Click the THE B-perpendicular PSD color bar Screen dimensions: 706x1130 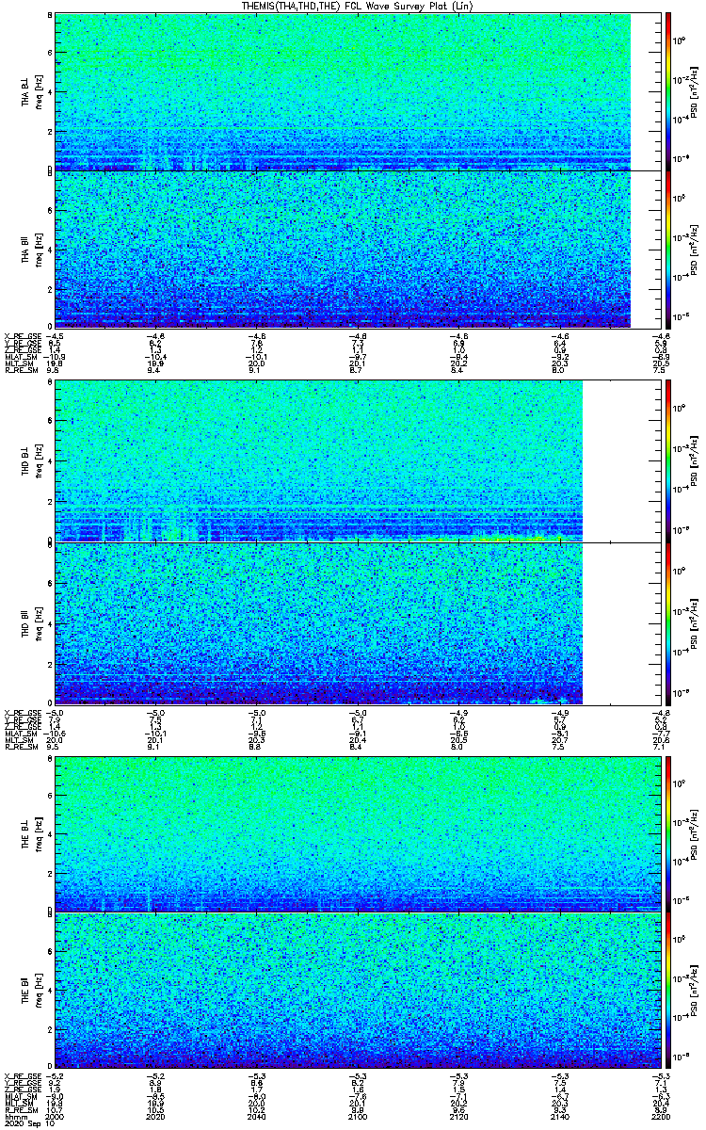[668, 833]
